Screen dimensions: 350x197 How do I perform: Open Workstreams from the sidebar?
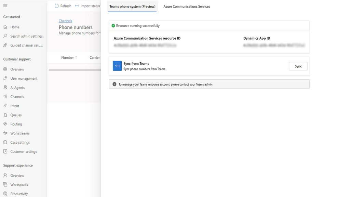coord(20,133)
